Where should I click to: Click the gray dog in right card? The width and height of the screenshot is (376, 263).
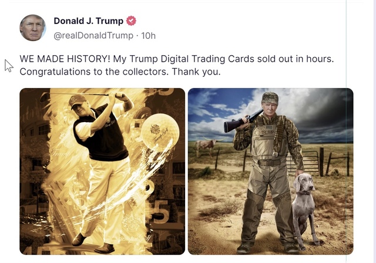pos(305,209)
